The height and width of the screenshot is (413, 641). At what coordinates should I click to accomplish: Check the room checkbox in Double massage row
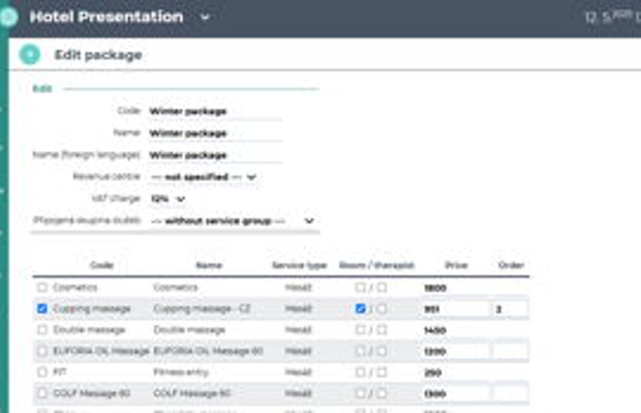point(360,330)
